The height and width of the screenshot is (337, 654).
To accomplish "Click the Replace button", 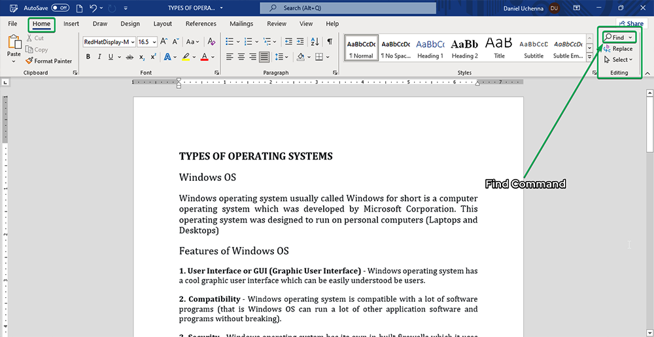I will pyautogui.click(x=618, y=48).
